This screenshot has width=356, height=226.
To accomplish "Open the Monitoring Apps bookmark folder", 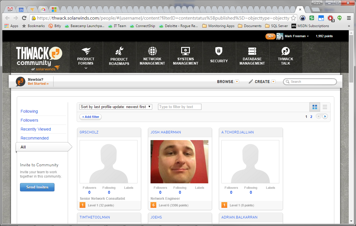I will coord(218,26).
